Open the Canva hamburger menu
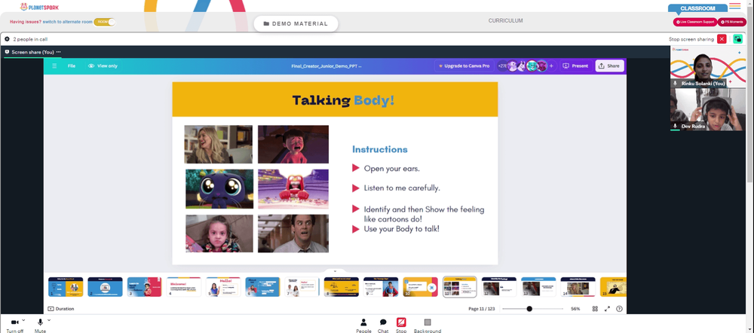754x333 pixels. click(54, 66)
